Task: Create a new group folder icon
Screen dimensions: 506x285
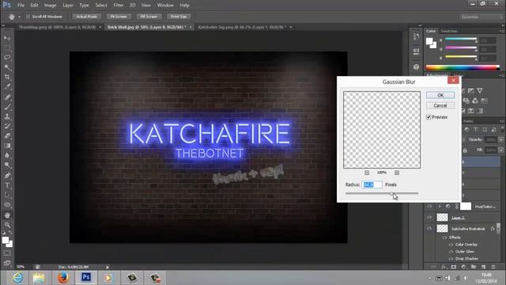Action: (x=474, y=267)
